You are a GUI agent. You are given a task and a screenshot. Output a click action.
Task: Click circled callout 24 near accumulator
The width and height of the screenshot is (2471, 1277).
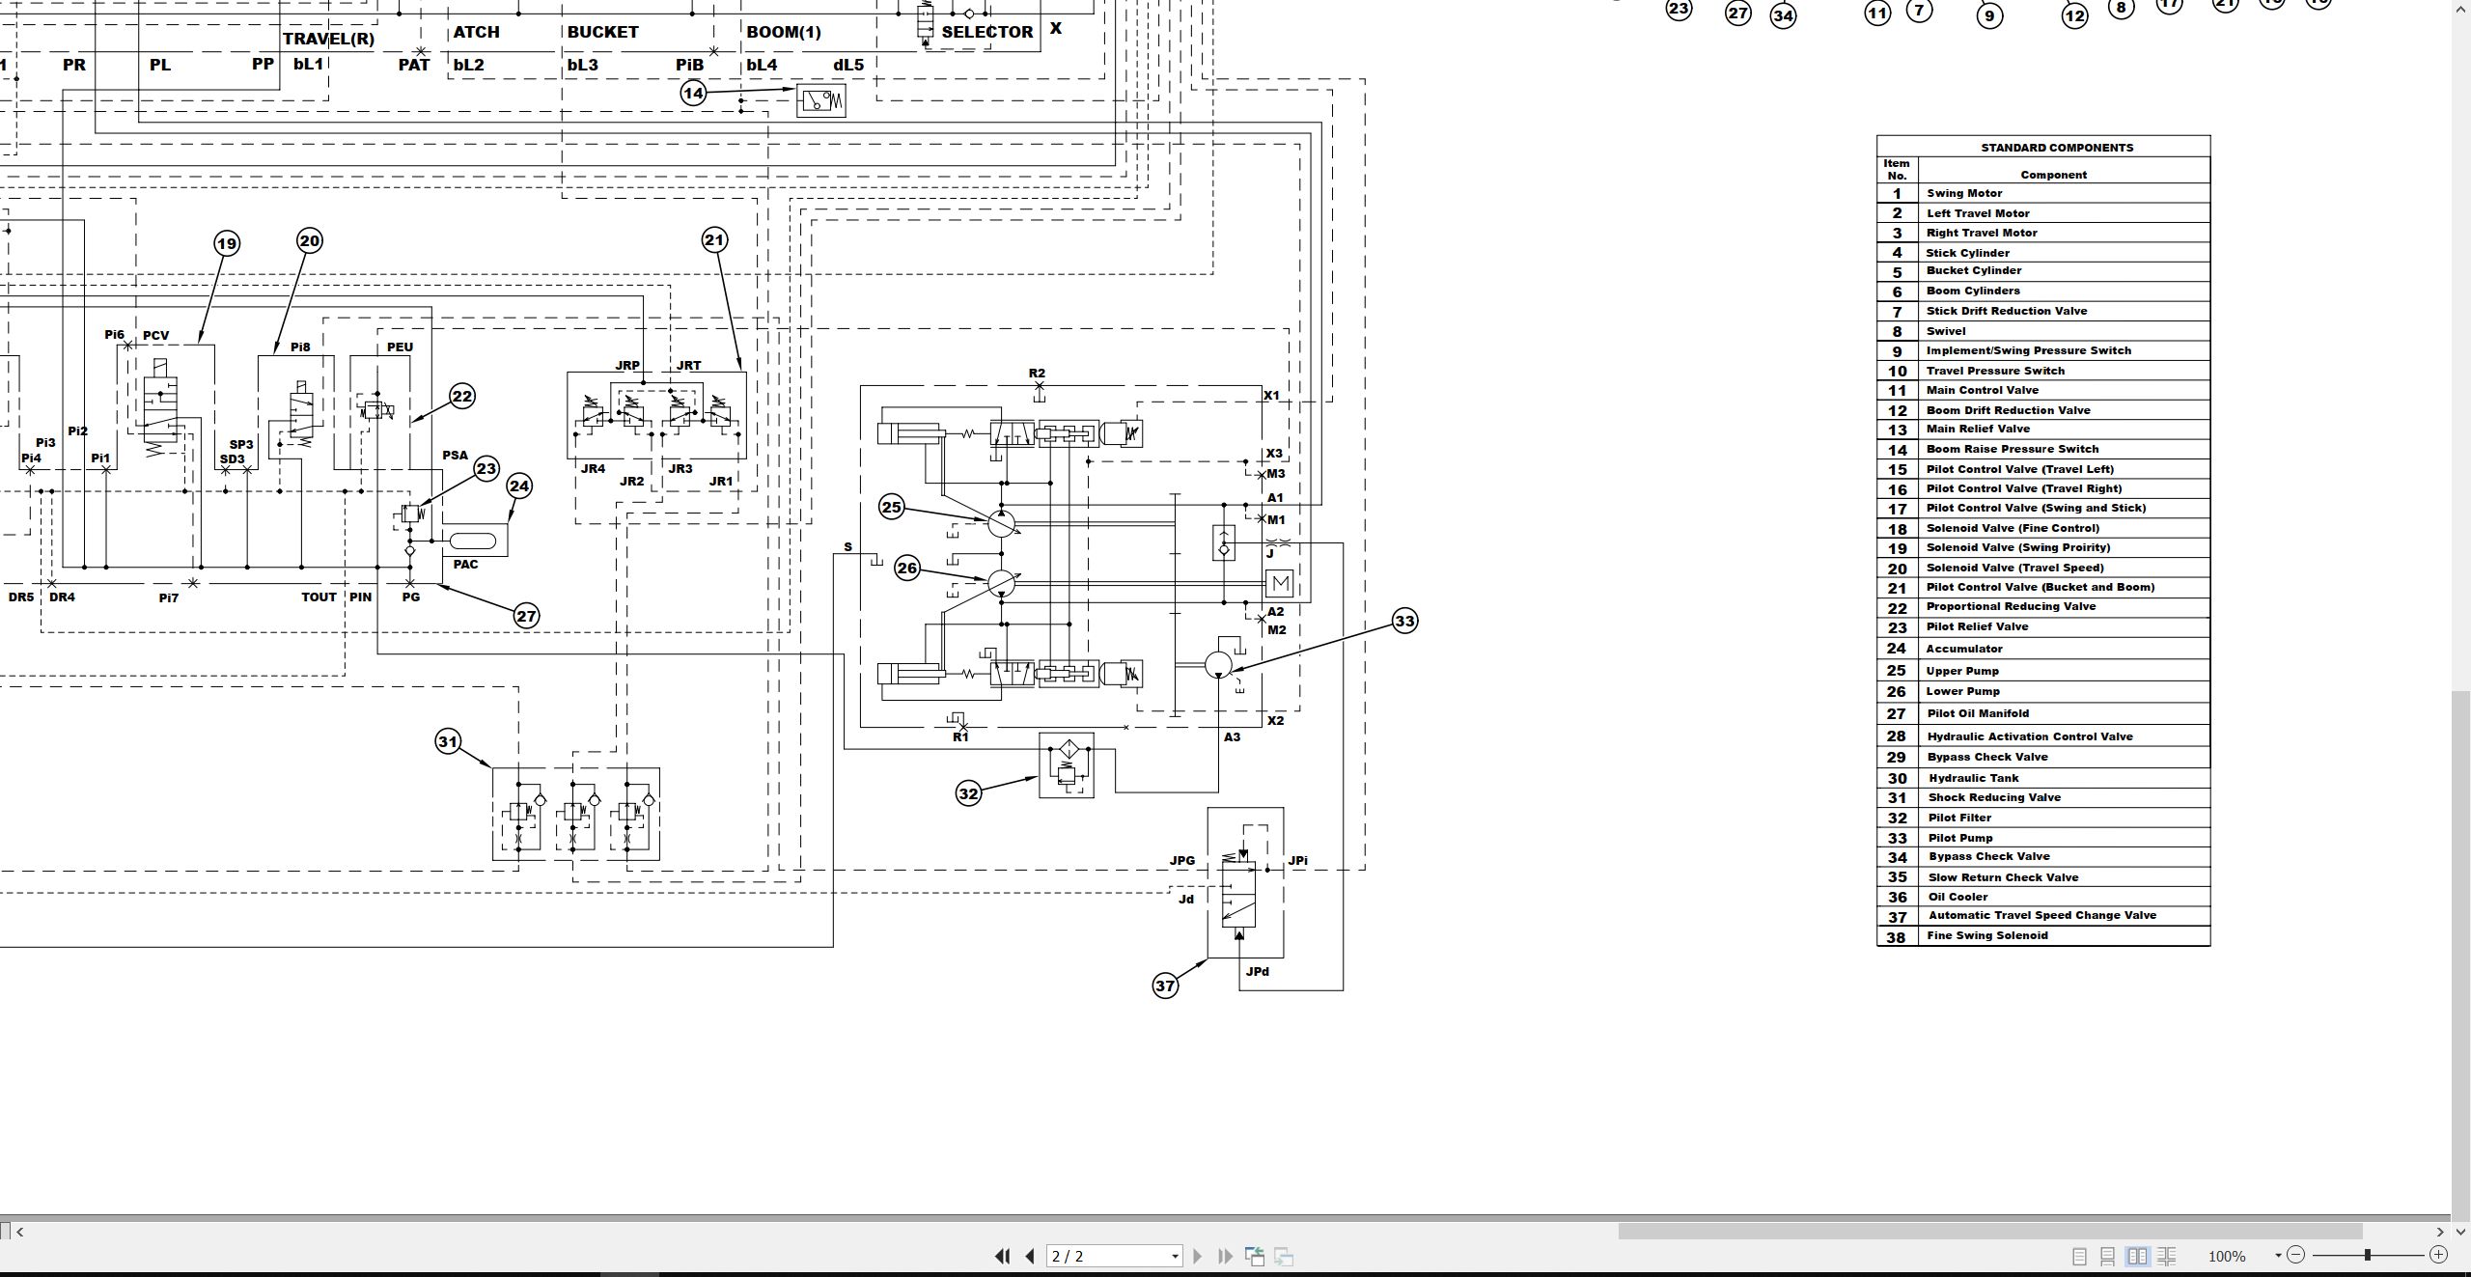tap(519, 486)
